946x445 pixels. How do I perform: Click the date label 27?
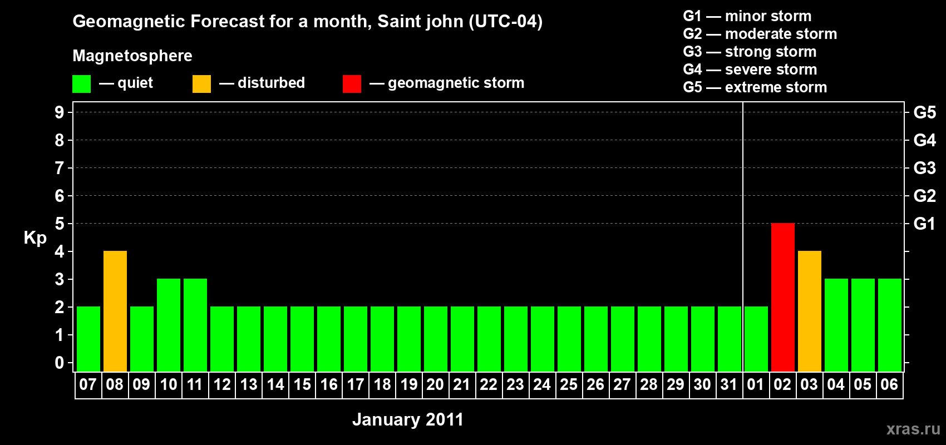(622, 385)
